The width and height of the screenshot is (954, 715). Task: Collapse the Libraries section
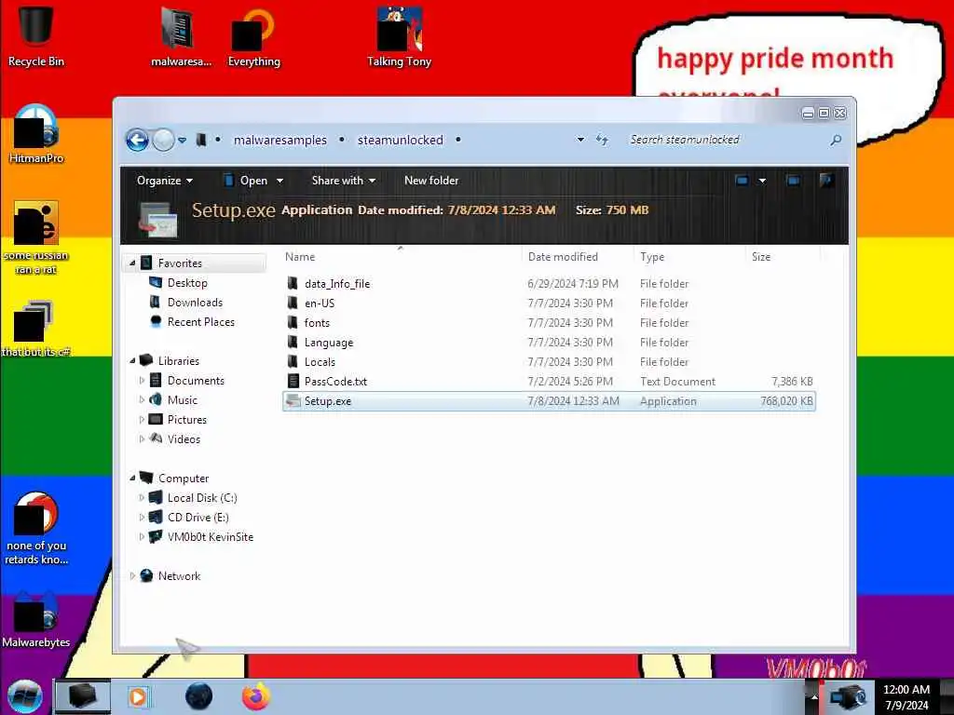[x=132, y=360]
